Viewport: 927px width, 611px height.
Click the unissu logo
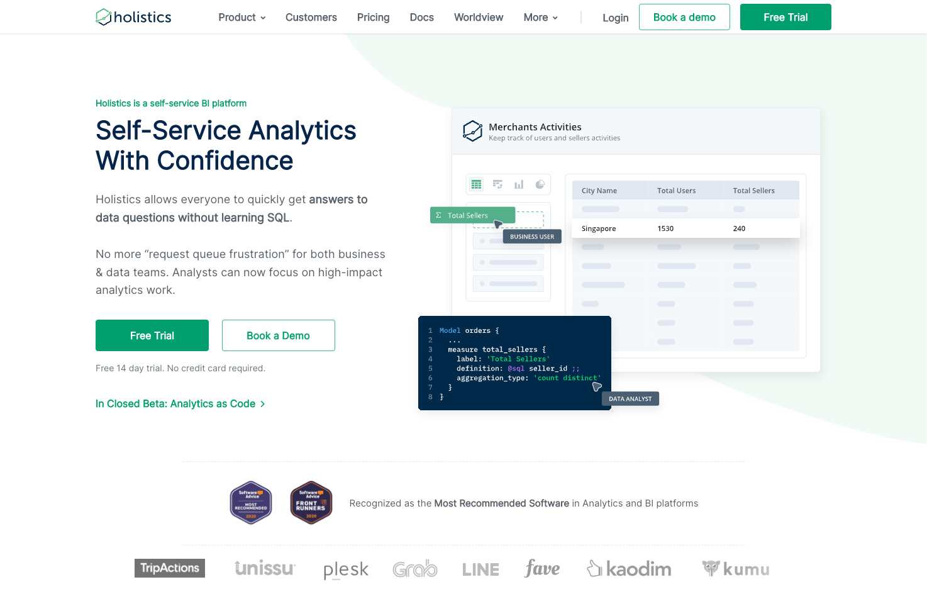[x=265, y=568]
